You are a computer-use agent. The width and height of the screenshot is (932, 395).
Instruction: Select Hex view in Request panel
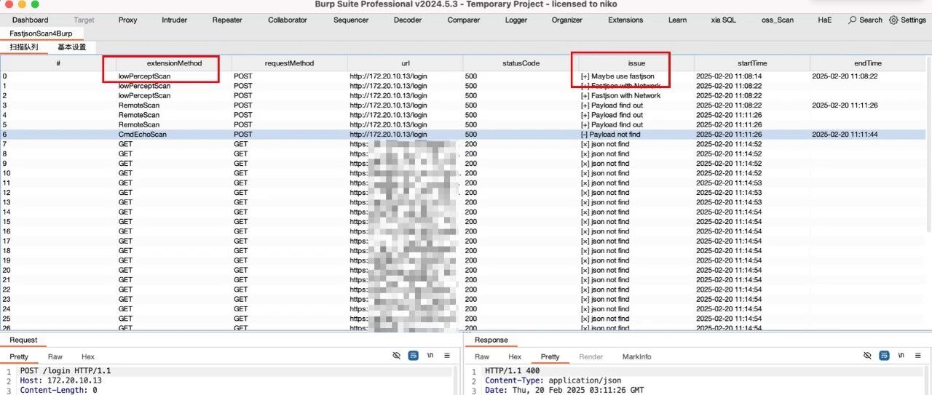click(x=88, y=356)
